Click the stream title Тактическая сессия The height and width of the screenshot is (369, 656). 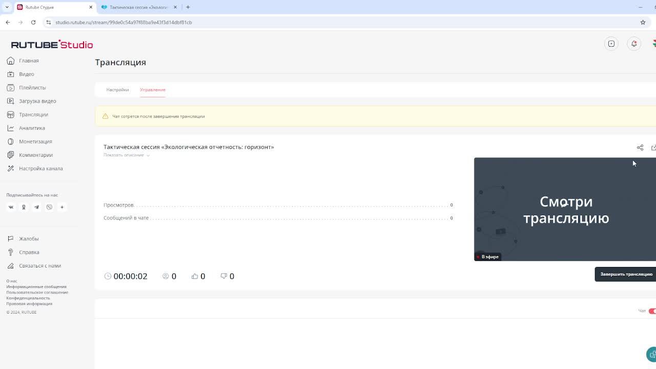coord(189,147)
